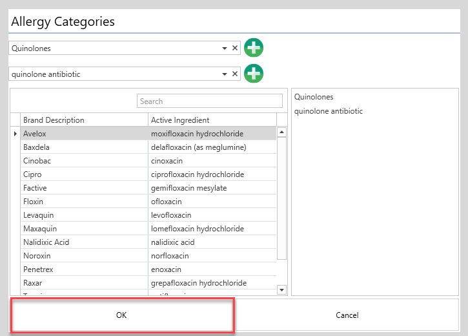
Task: Select the Raxar brand cell
Action: (84, 283)
